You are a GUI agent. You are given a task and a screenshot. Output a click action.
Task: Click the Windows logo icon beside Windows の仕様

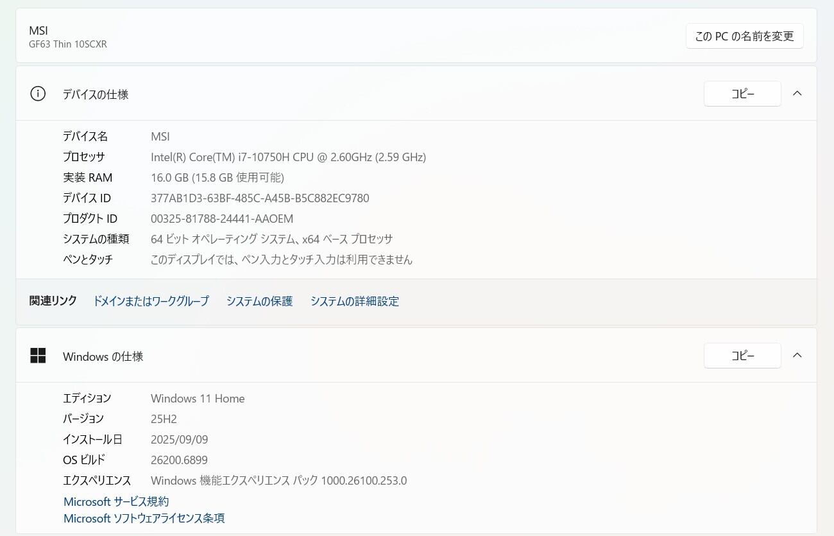pos(38,356)
